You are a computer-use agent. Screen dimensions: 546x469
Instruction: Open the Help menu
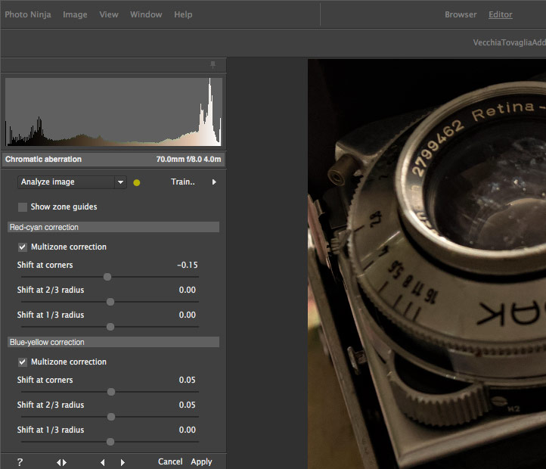pyautogui.click(x=183, y=14)
